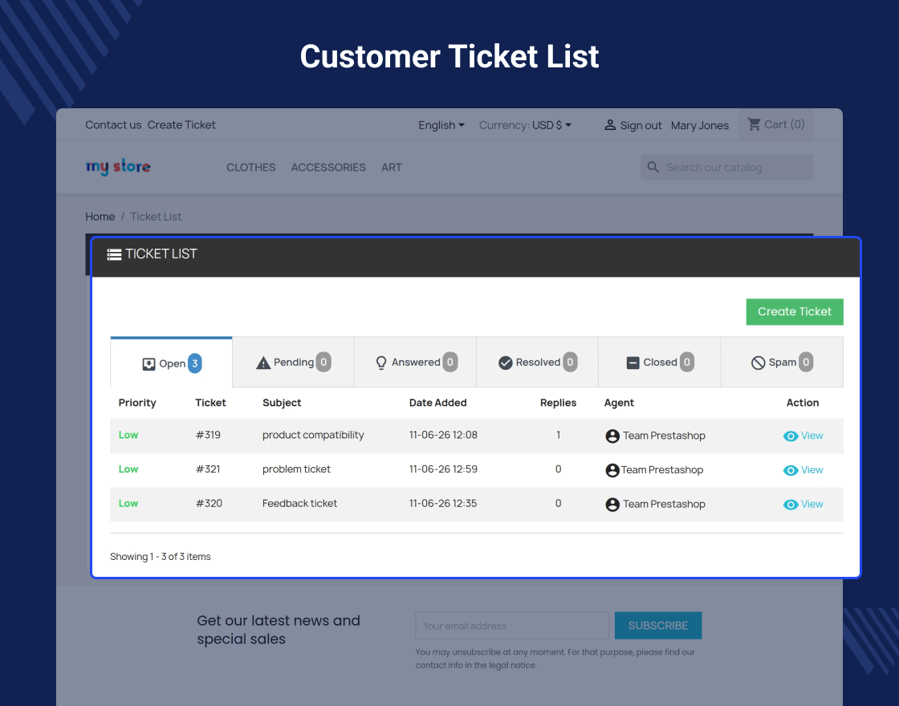The image size is (899, 706).
Task: Switch to the Open tickets tab
Action: [172, 363]
